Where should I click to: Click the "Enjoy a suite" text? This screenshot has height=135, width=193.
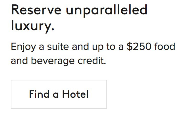pyautogui.click(x=40, y=47)
